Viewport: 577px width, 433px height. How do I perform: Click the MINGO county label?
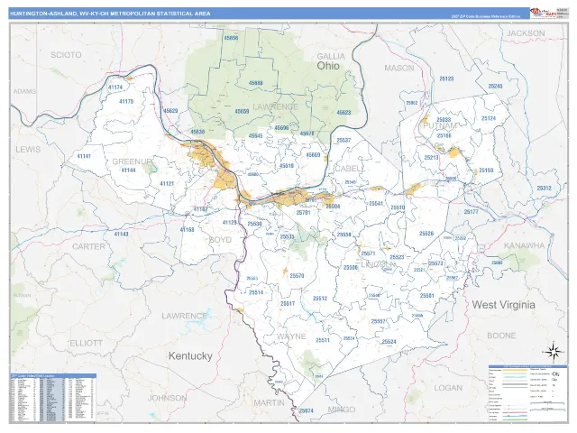[x=341, y=409]
